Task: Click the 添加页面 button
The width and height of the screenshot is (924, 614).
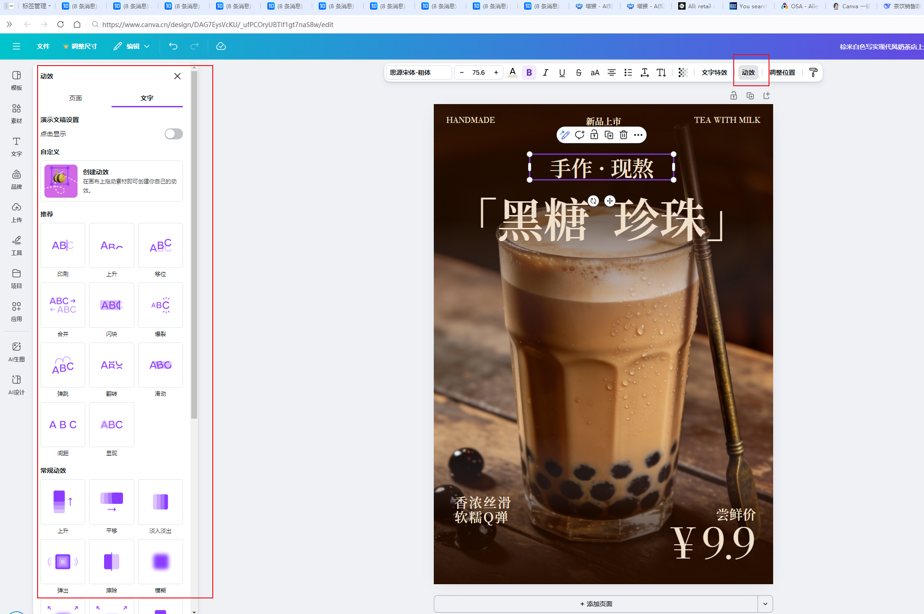Action: pyautogui.click(x=596, y=604)
